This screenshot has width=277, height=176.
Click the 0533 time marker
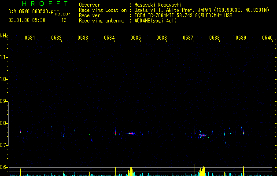click(x=83, y=38)
